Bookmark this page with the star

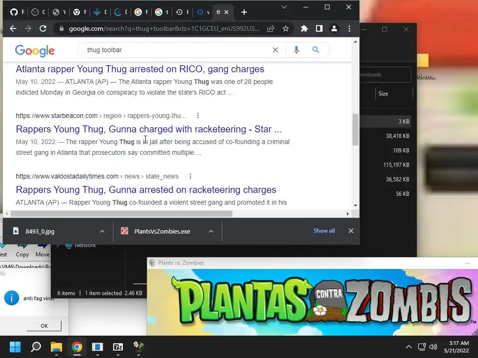coord(286,28)
